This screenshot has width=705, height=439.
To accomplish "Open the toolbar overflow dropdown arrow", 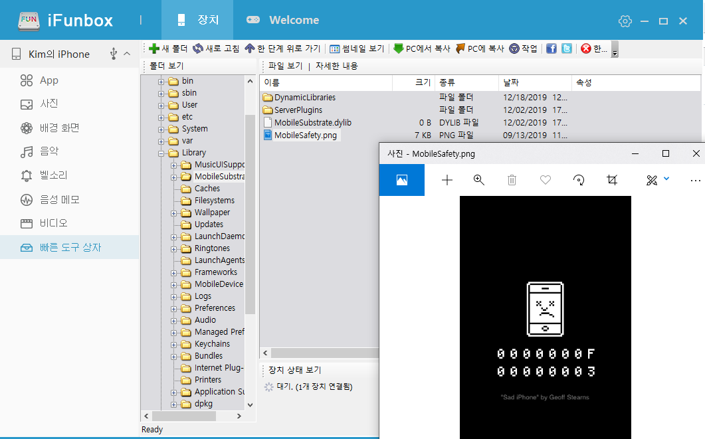I will point(615,49).
